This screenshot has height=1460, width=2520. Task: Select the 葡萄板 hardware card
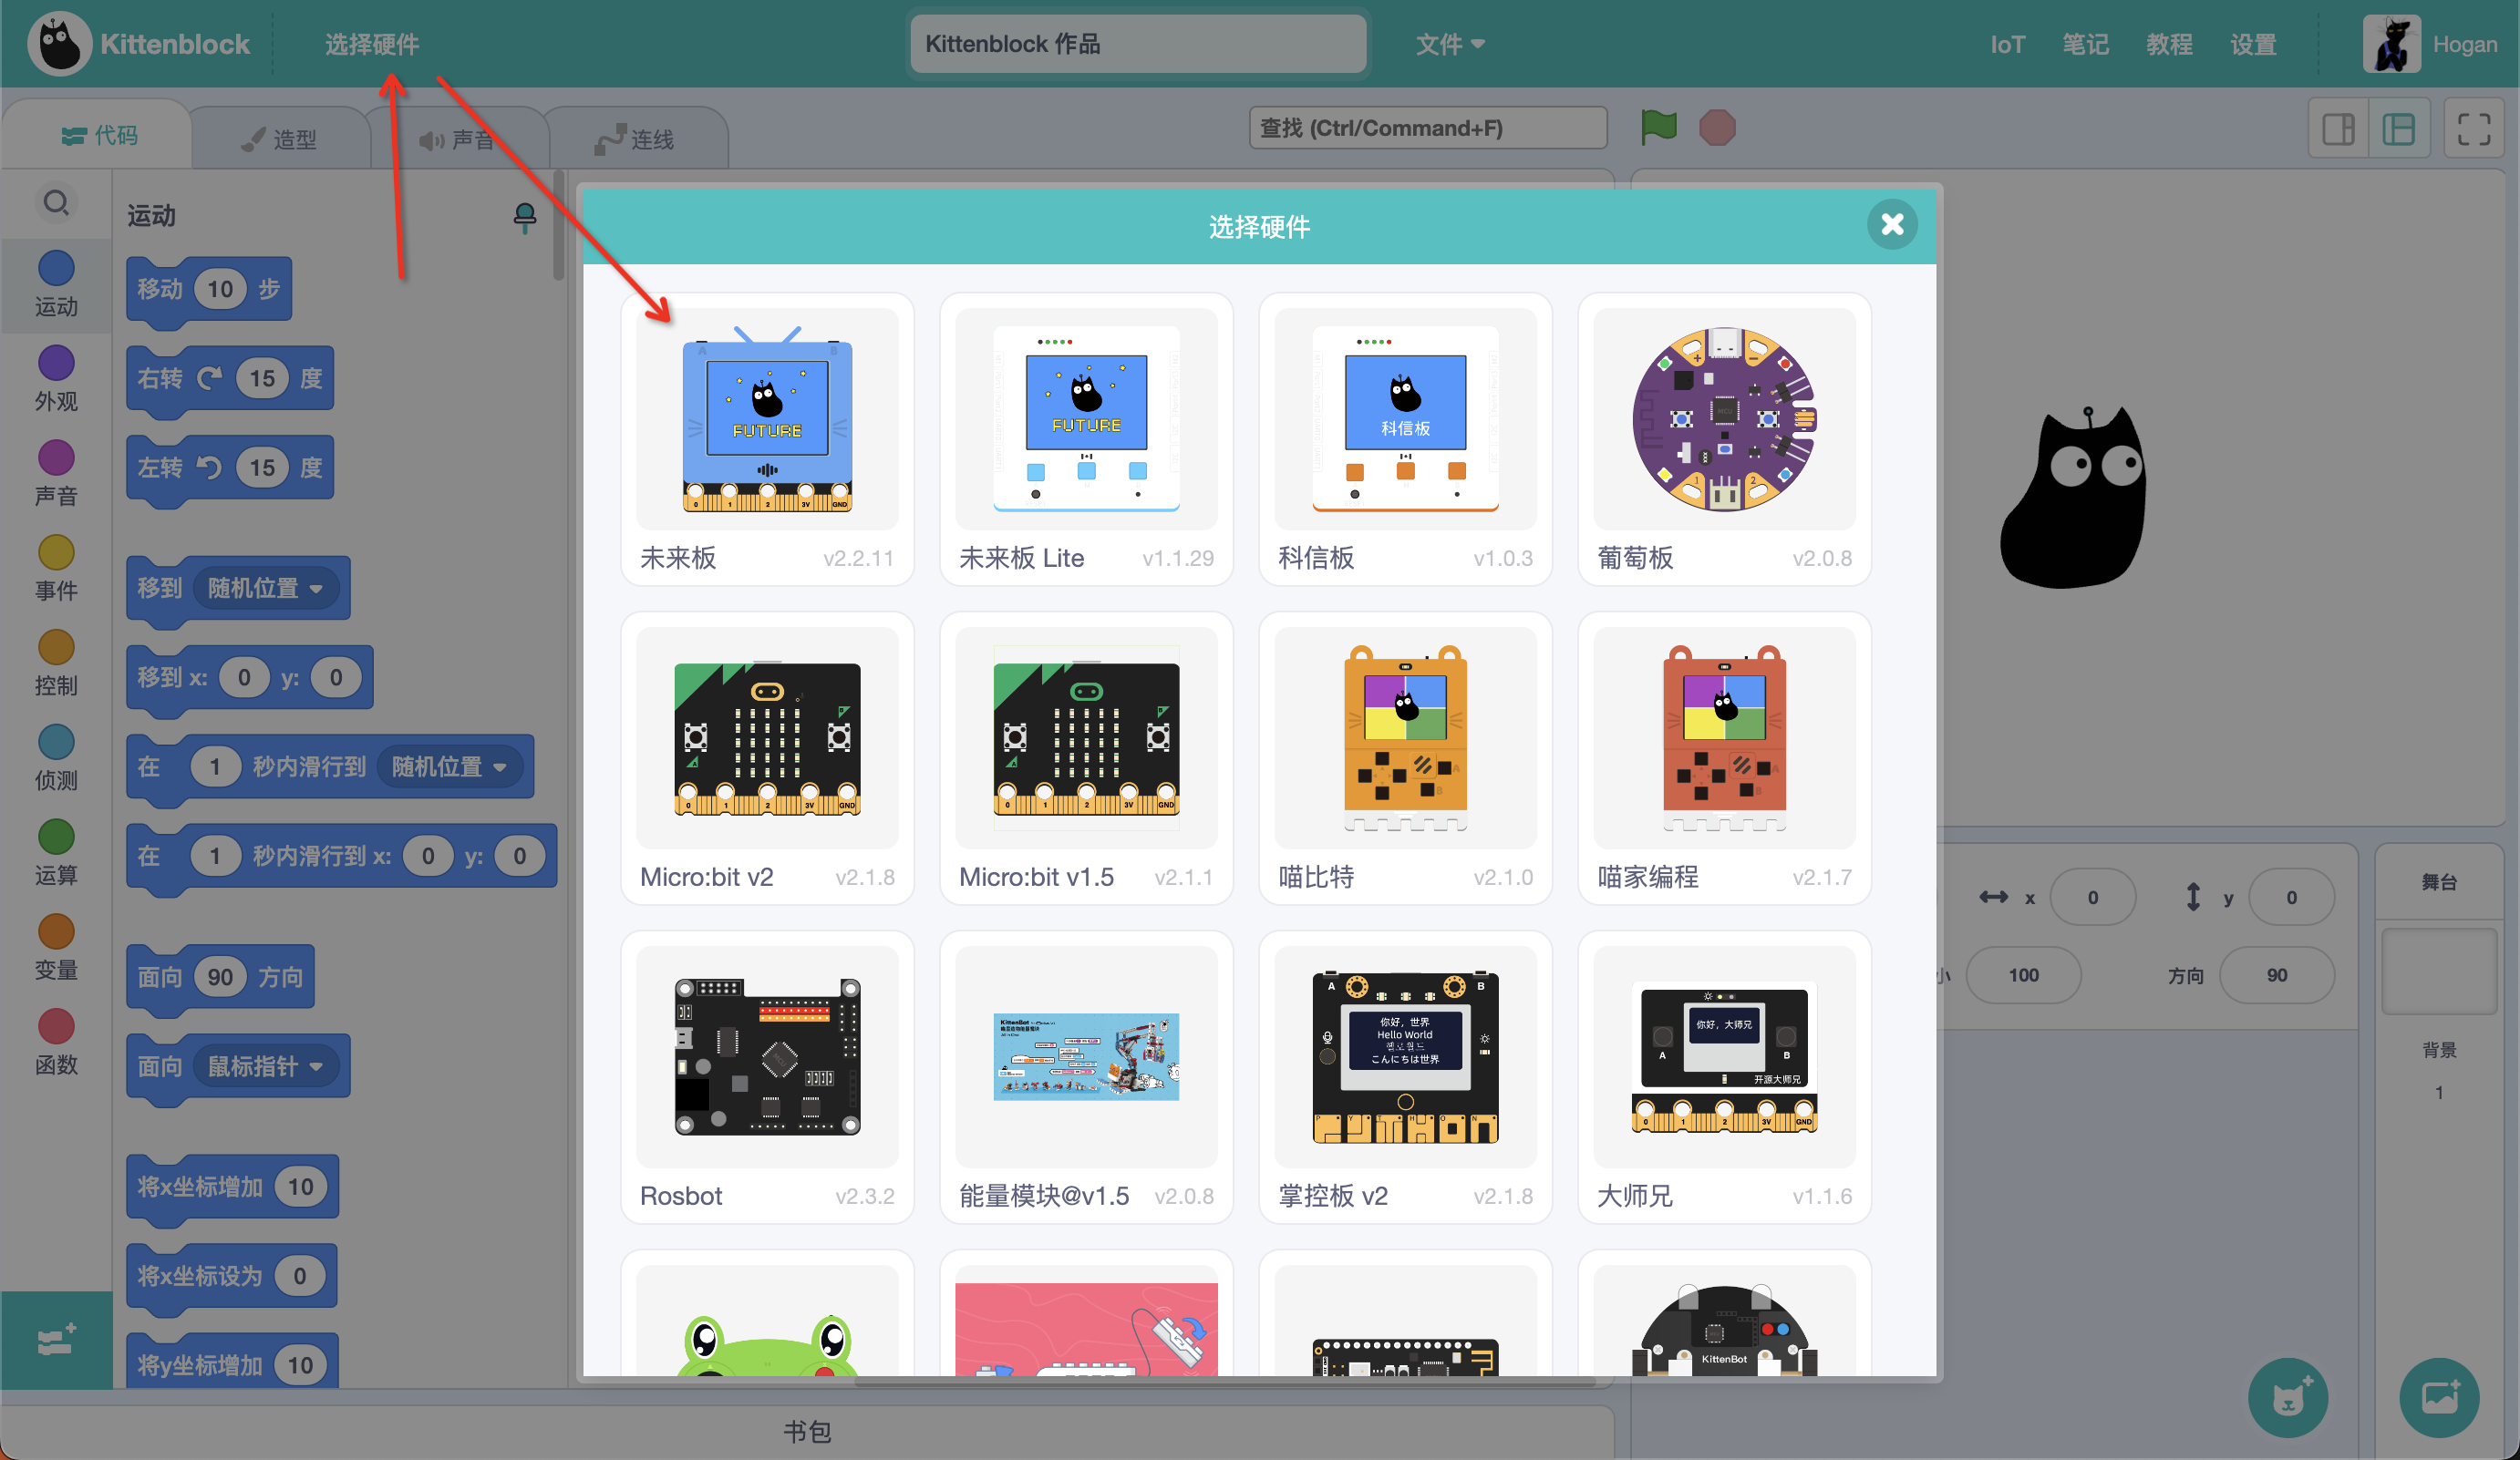1724,438
